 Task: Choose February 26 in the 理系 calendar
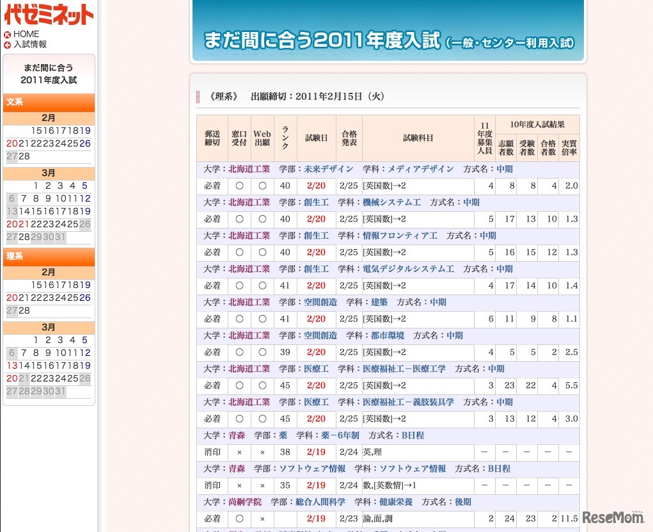coord(85,298)
